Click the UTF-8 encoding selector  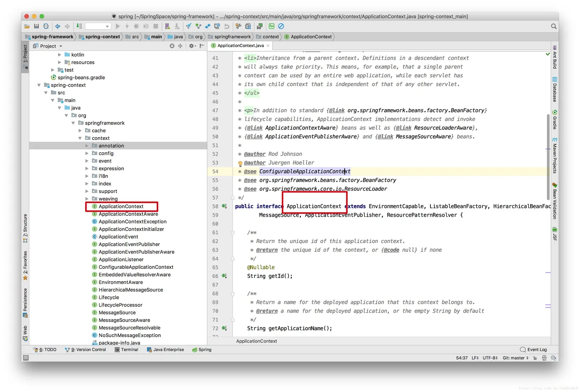click(490, 358)
